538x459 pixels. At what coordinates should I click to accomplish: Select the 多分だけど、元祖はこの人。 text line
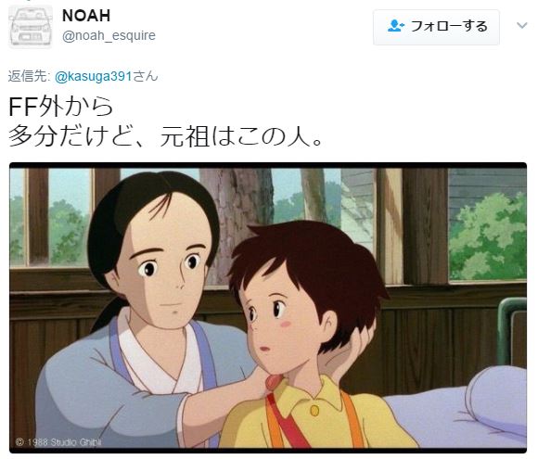tap(165, 136)
